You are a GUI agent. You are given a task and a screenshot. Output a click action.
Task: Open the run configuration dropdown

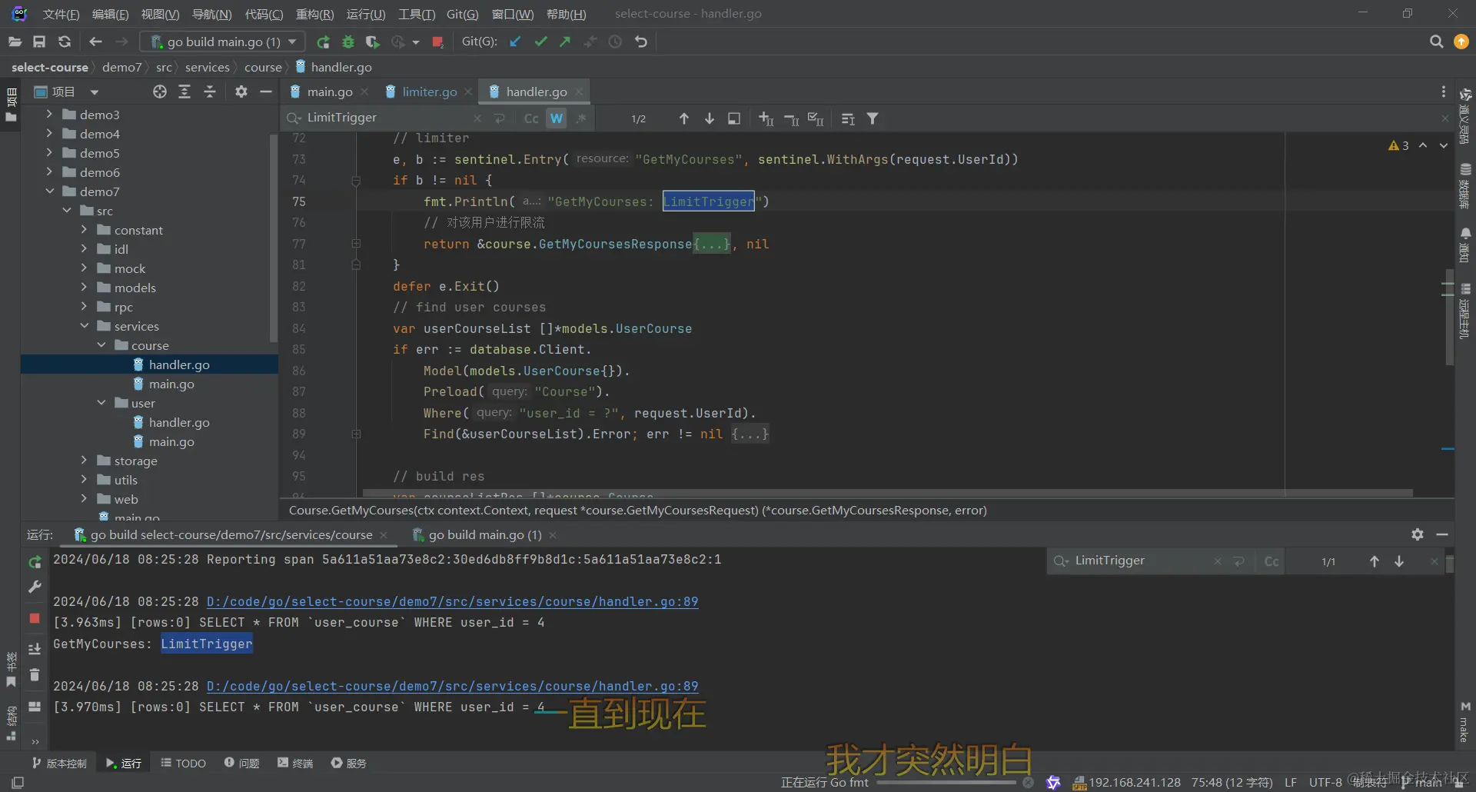[223, 42]
